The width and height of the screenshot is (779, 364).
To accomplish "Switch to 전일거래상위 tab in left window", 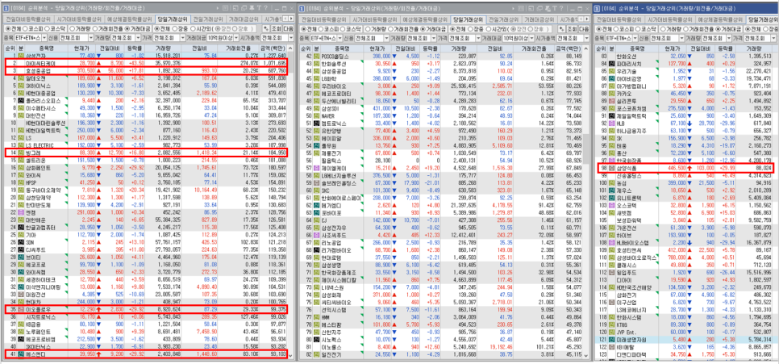I will (208, 19).
